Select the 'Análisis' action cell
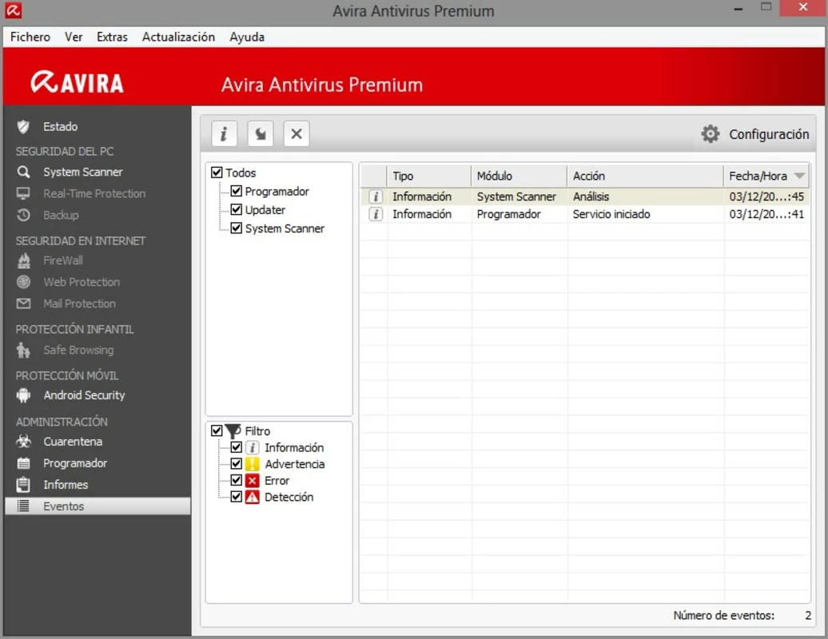 click(x=591, y=196)
